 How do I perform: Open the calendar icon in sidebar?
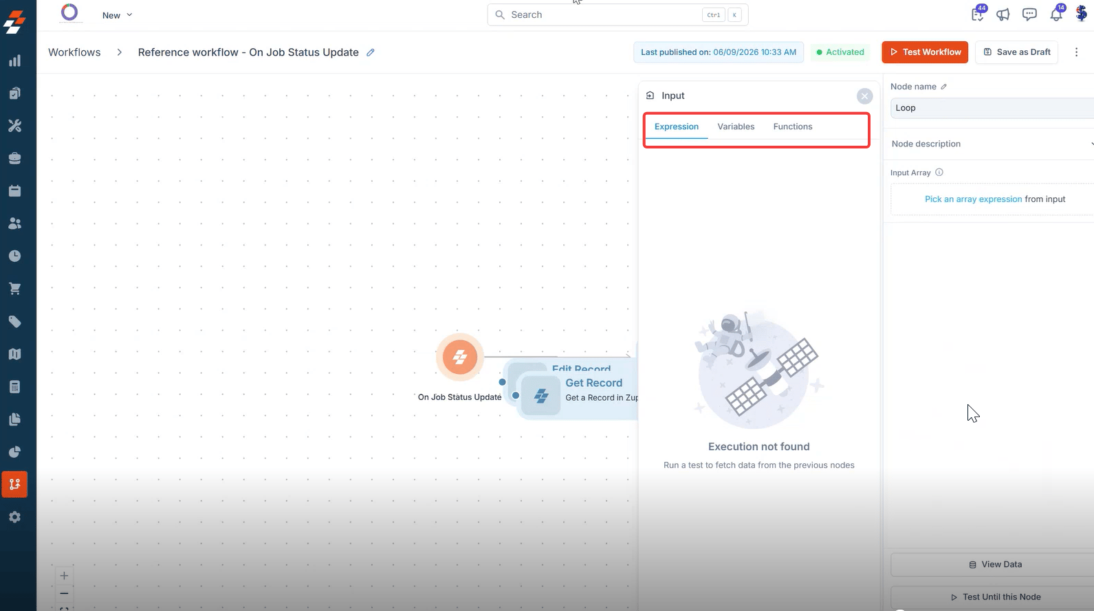pos(14,191)
